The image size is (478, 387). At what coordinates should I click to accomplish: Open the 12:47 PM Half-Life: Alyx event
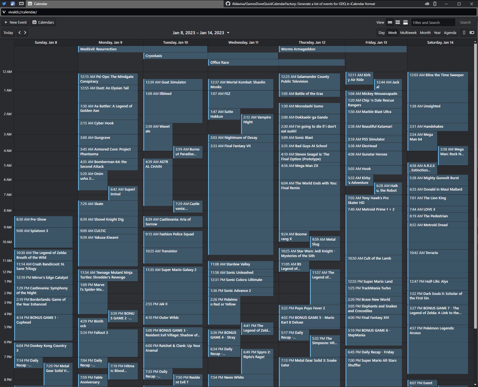coord(438,284)
